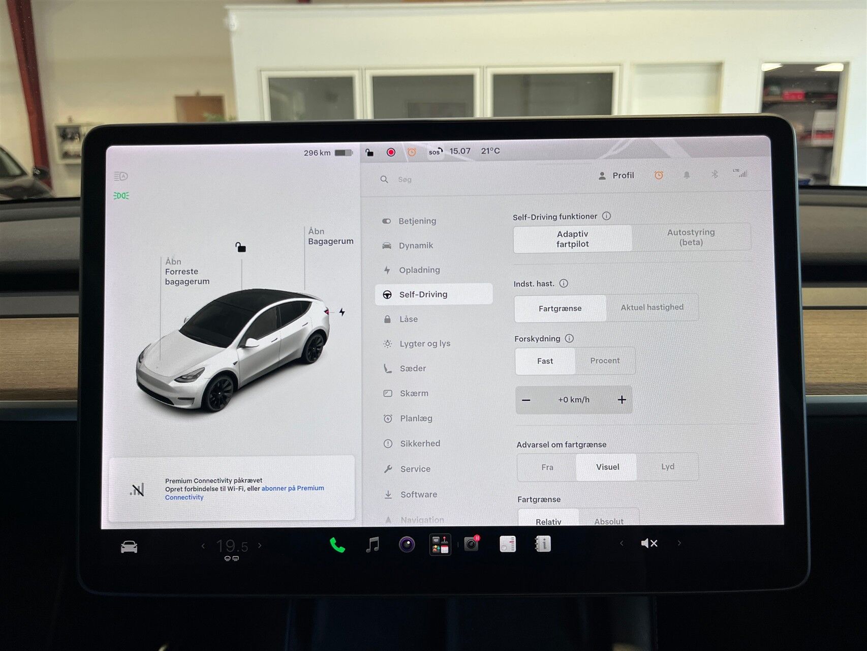This screenshot has width=867, height=651.
Task: Set speed to Fartgrænse
Action: pos(560,308)
